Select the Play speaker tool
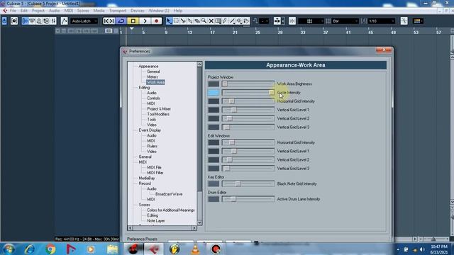This screenshot has height=255, width=454. click(x=240, y=21)
